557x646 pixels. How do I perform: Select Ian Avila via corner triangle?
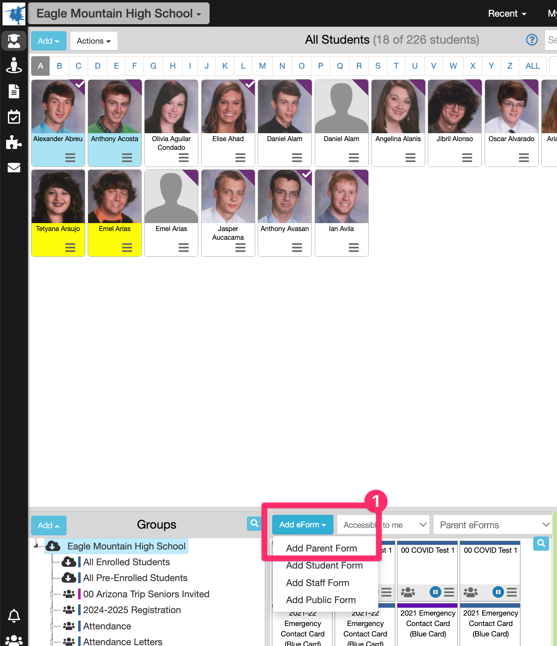(x=362, y=175)
